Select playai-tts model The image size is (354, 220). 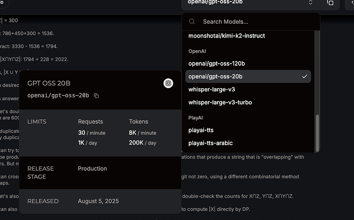coord(201,130)
